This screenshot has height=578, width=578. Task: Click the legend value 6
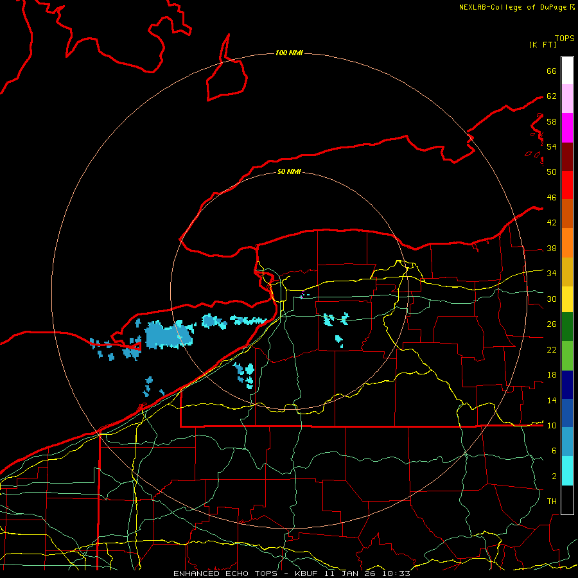(x=554, y=451)
